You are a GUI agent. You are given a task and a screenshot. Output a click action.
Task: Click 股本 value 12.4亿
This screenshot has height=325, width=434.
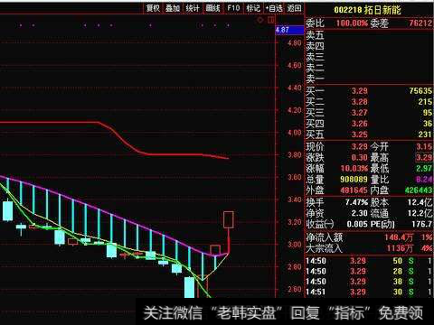(420, 202)
